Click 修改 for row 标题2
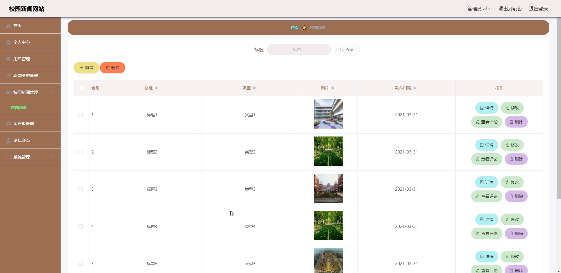561x273 pixels. coord(512,145)
